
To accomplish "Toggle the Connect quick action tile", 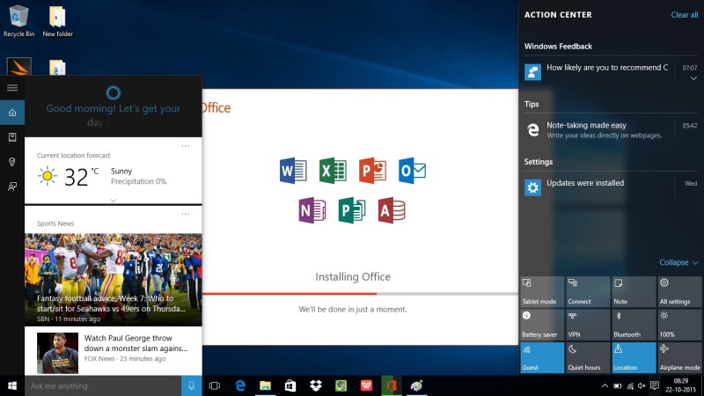I will tap(588, 291).
